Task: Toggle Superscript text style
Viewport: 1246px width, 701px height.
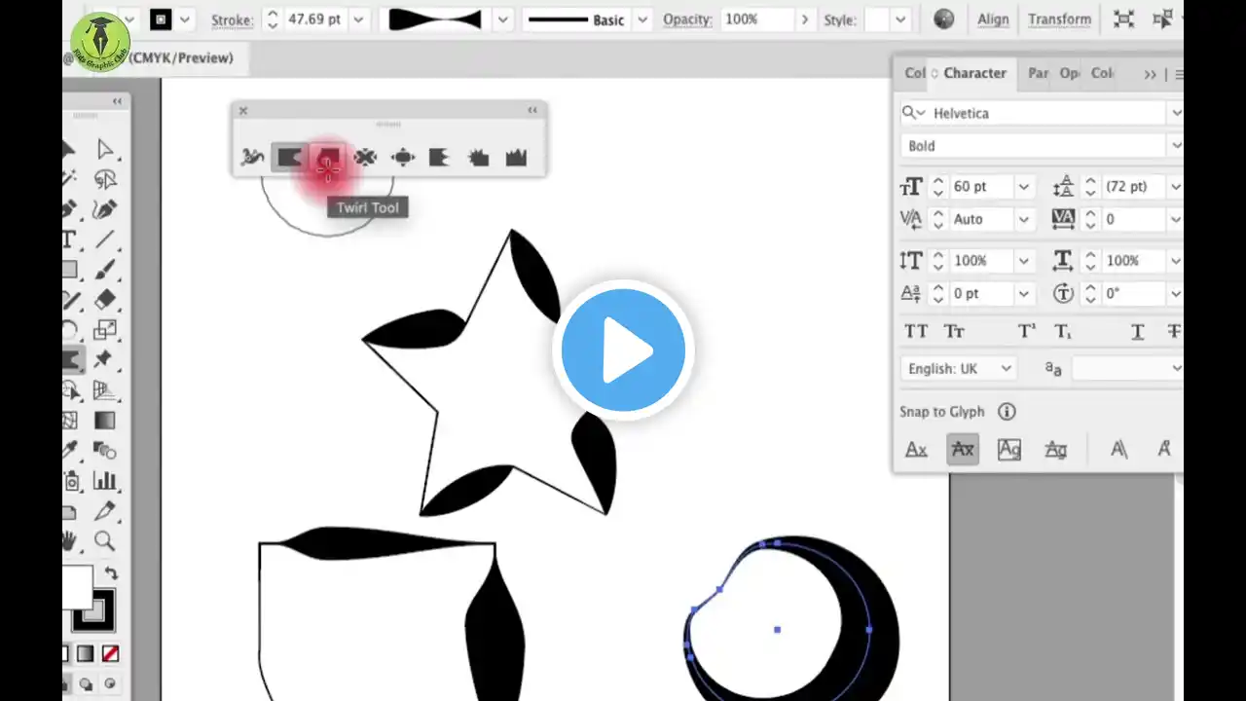Action: coord(1027,331)
